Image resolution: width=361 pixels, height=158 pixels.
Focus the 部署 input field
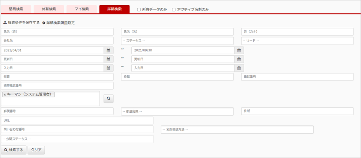57,77
